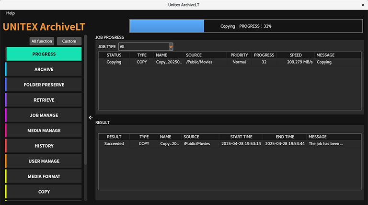Open the RETRIEVE section
This screenshot has width=368, height=205.
44,100
